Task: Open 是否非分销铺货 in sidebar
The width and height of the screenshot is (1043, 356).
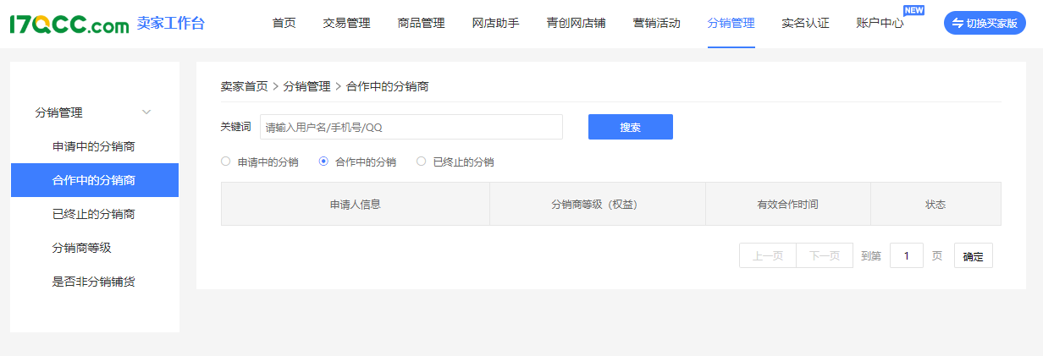Action: pyautogui.click(x=94, y=282)
